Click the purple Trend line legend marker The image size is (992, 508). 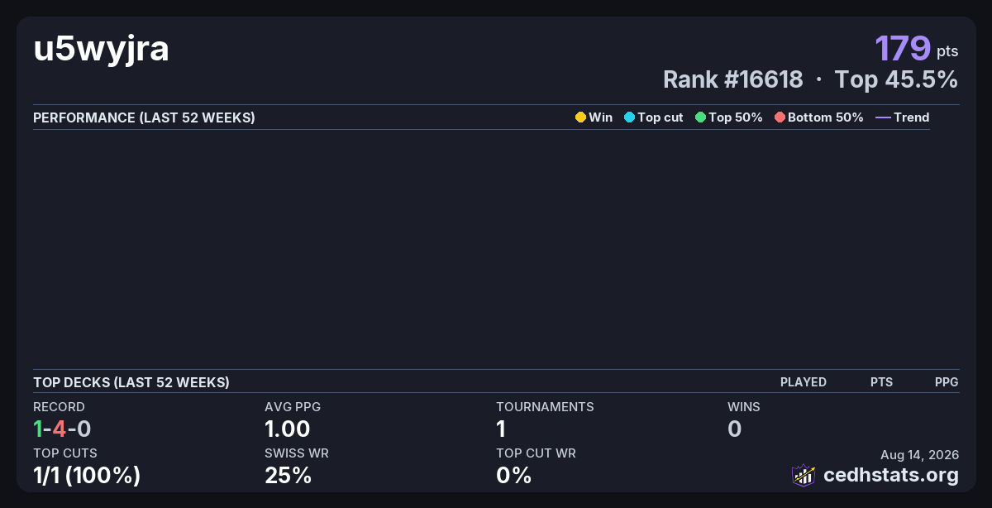coord(883,117)
